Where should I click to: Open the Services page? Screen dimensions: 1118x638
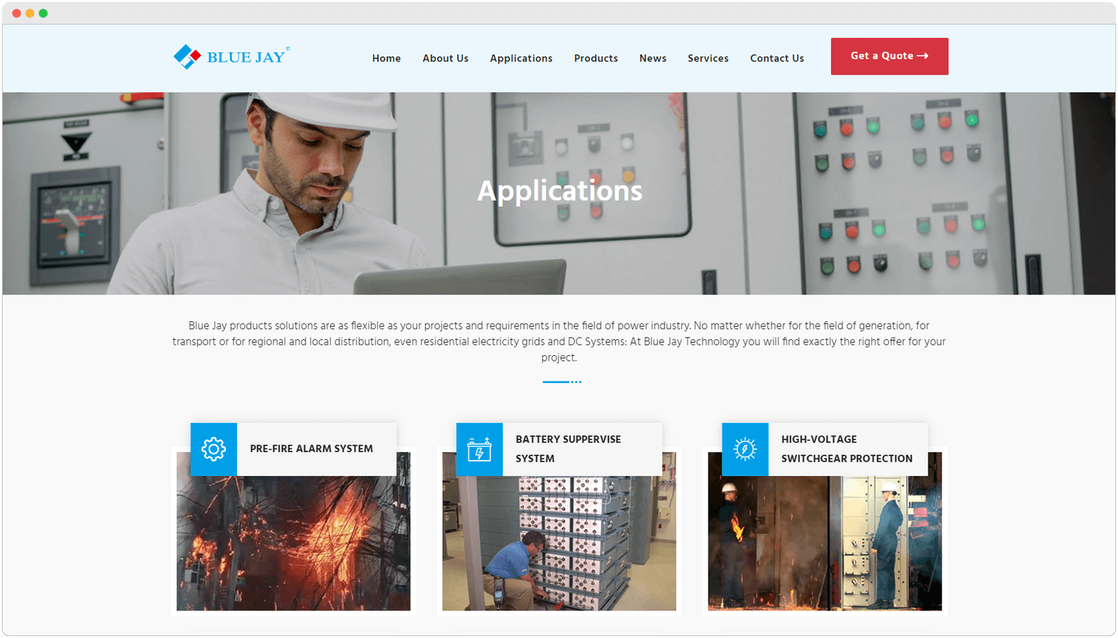click(709, 59)
